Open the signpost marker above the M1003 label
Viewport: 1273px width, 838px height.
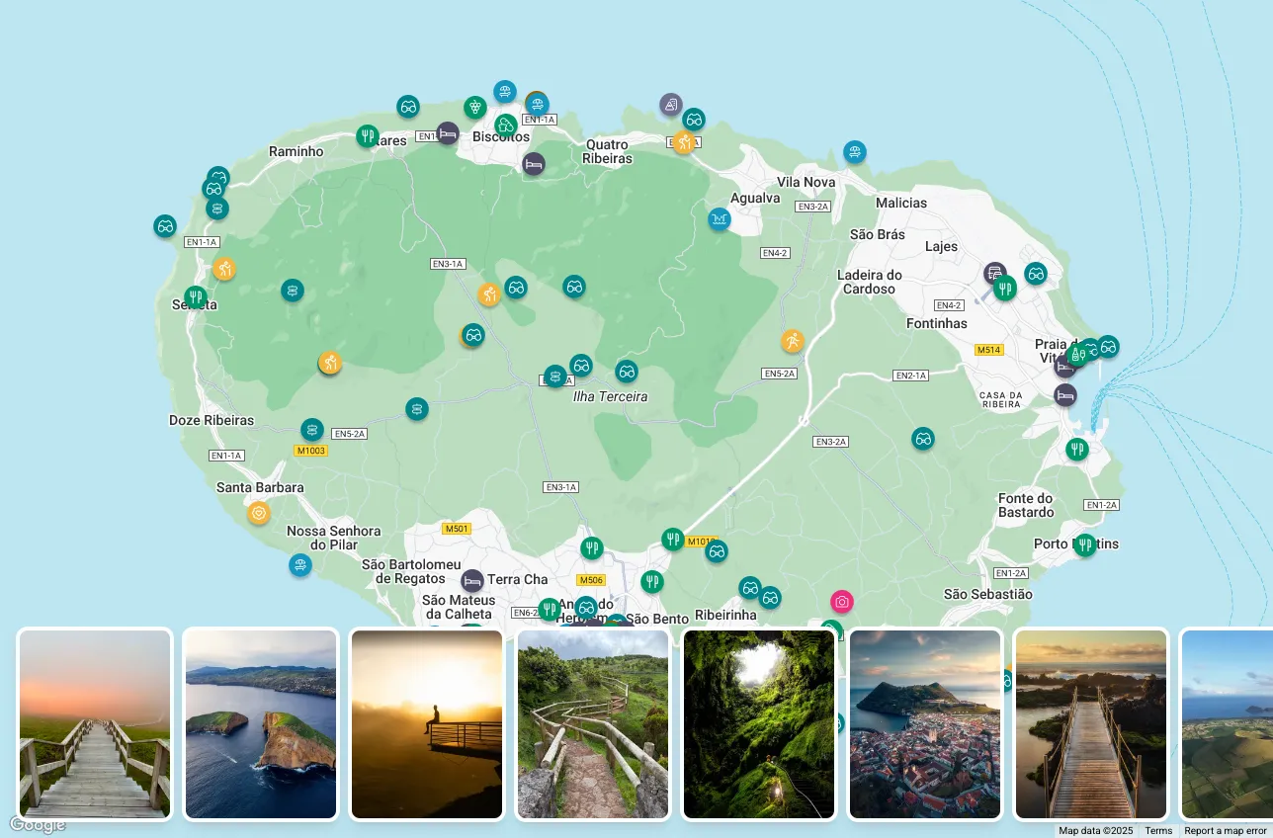point(312,430)
